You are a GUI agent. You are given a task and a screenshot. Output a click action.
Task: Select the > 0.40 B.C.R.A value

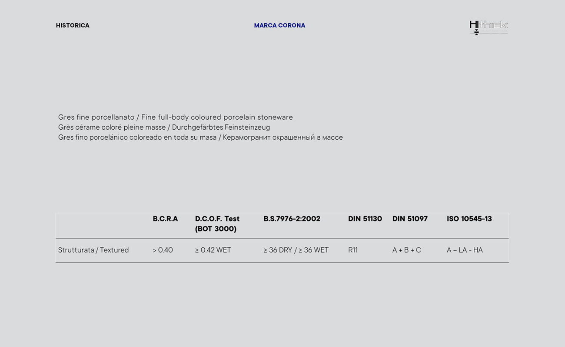tap(163, 250)
